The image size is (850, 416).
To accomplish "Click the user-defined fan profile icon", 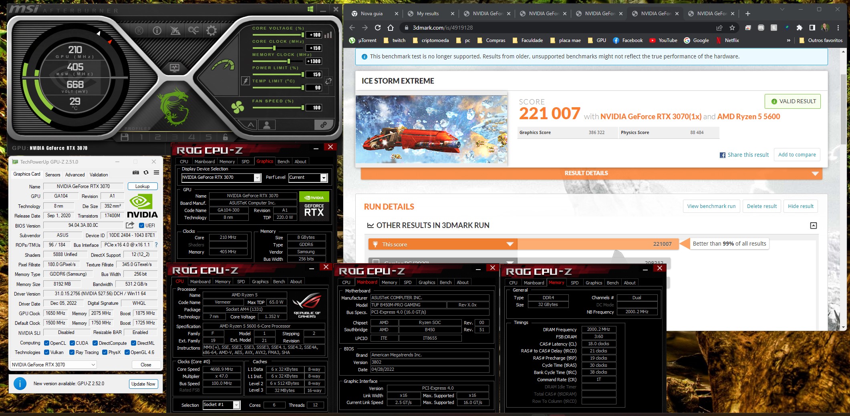I will [267, 125].
